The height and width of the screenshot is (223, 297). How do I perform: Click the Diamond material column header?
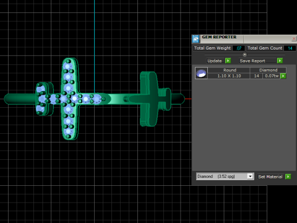tap(268, 70)
